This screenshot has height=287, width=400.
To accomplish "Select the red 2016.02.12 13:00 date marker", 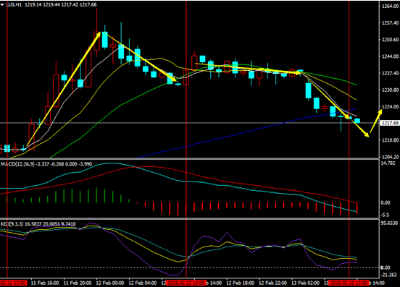I will tap(186, 283).
